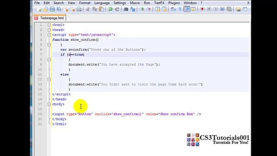Toggle show all characters pilcrow icon
Image resolution: width=277 pixels, height=156 pixels.
(180, 9)
